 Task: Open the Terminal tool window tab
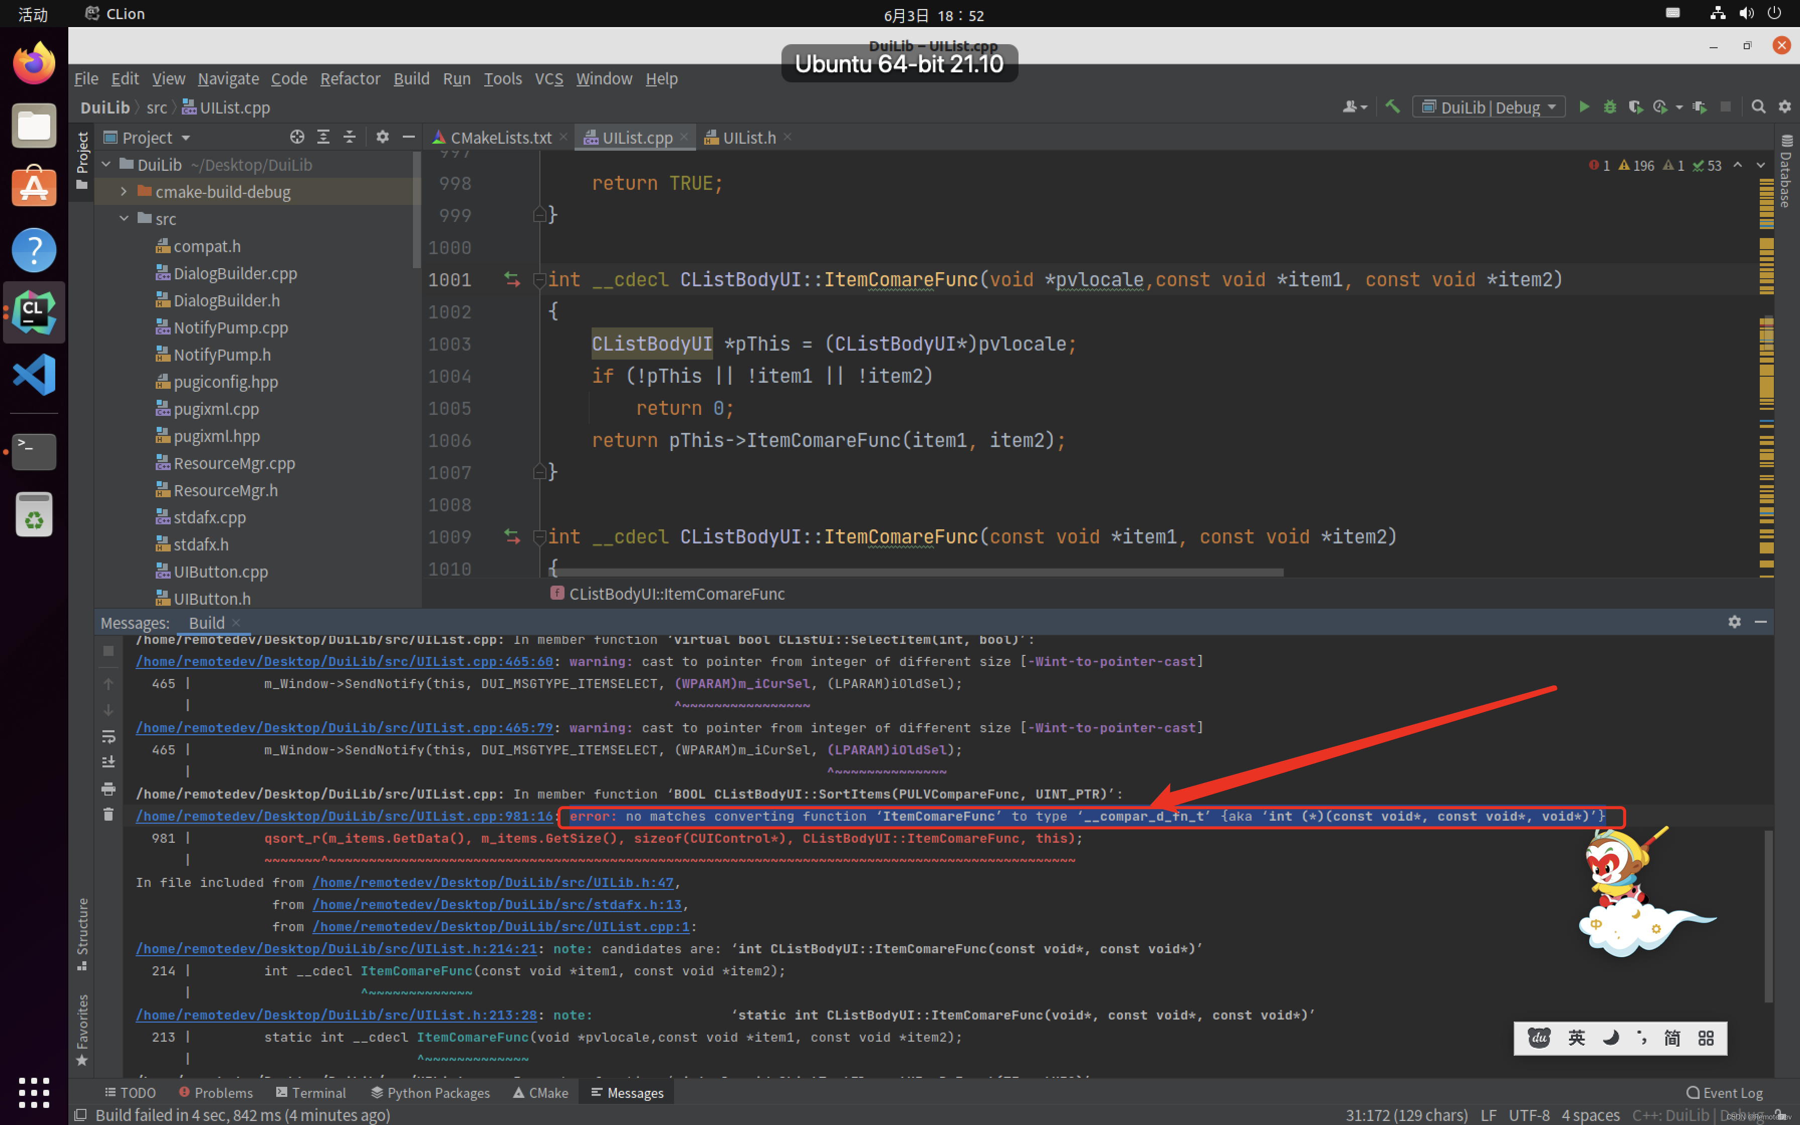[x=311, y=1092]
